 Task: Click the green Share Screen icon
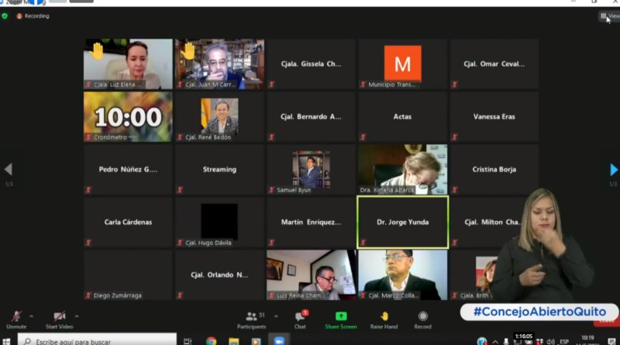click(x=341, y=316)
